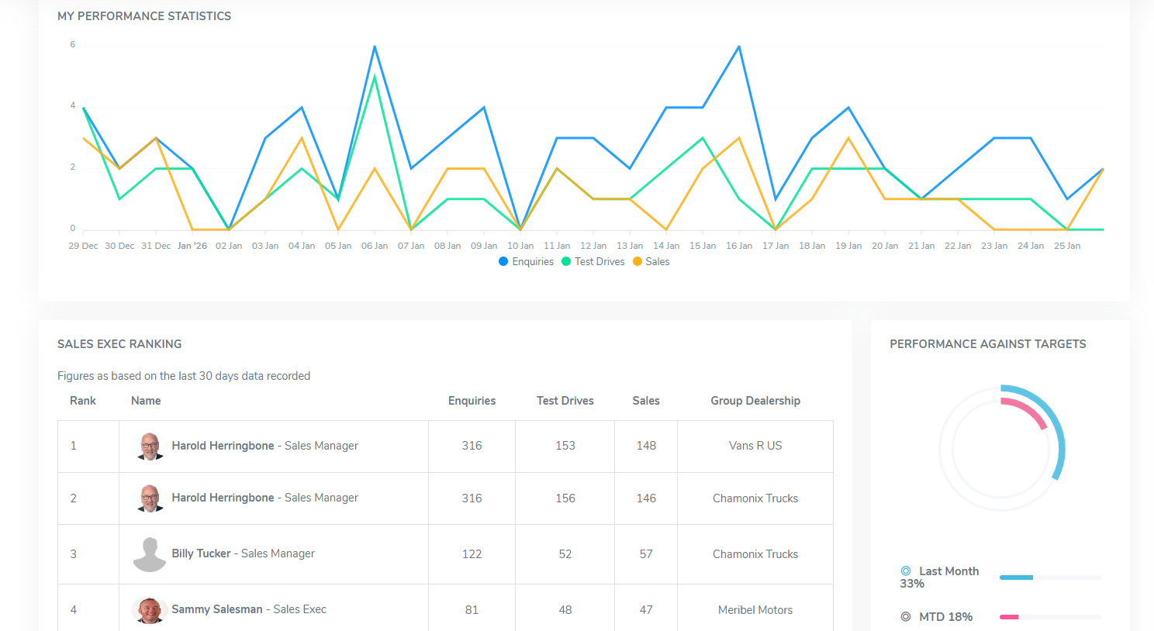Click Harold Herringbone's avatar in Vans R US row
The height and width of the screenshot is (631, 1154).
tap(150, 447)
